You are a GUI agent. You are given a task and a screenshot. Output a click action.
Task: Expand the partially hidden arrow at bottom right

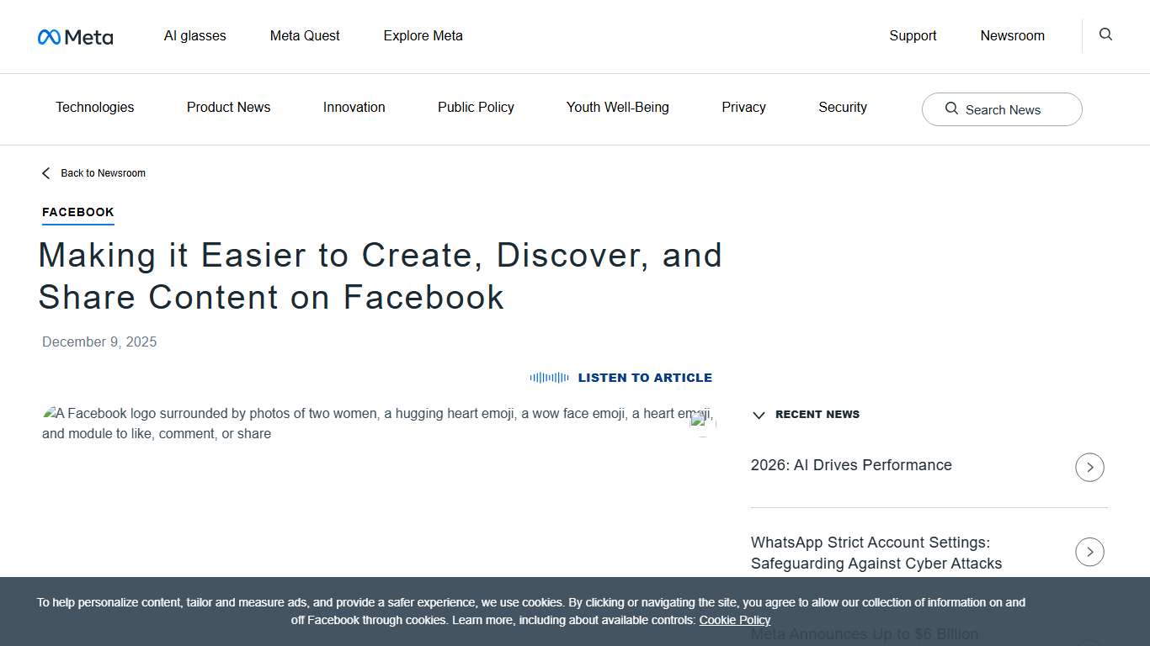(1089, 639)
